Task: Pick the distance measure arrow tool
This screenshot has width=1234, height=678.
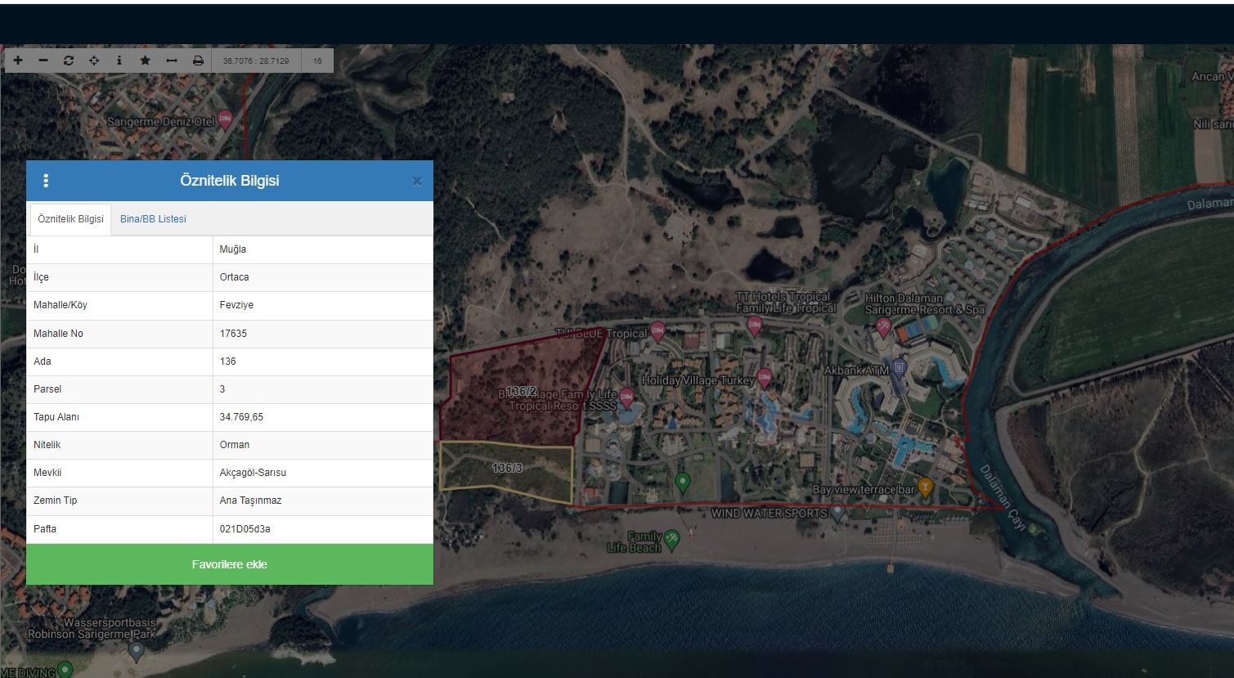Action: (x=172, y=61)
